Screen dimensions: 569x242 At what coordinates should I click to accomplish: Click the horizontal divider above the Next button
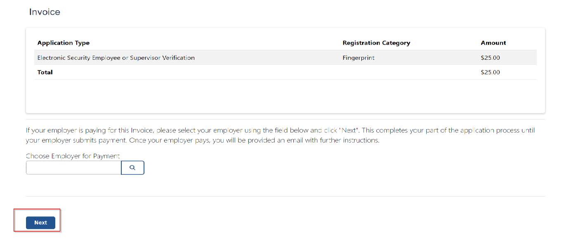pos(285,196)
